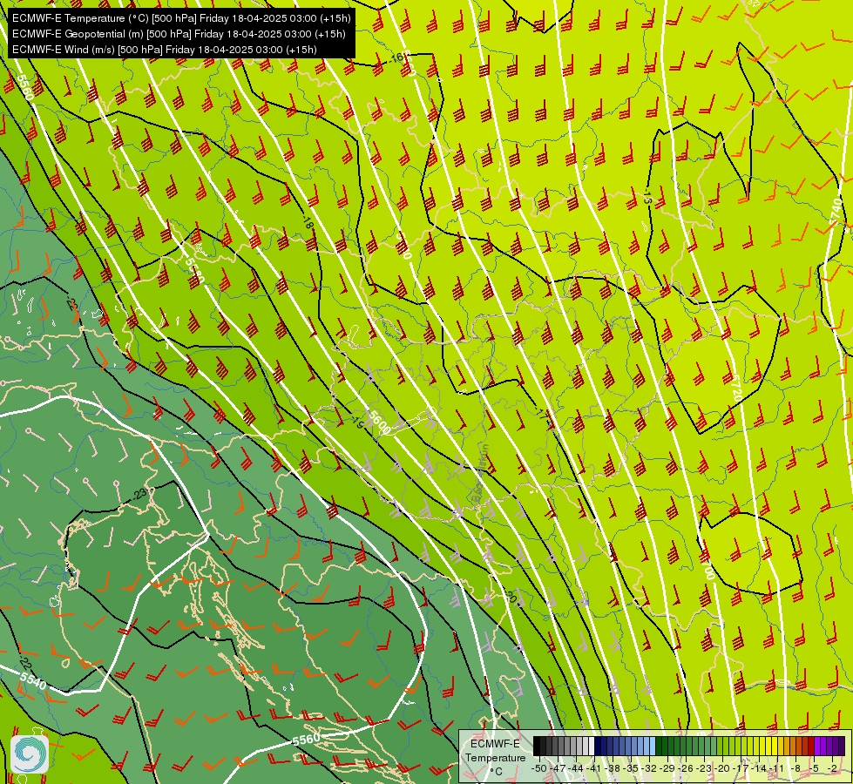
Task: Click the -13 isotherm label on the map
Action: [647, 198]
